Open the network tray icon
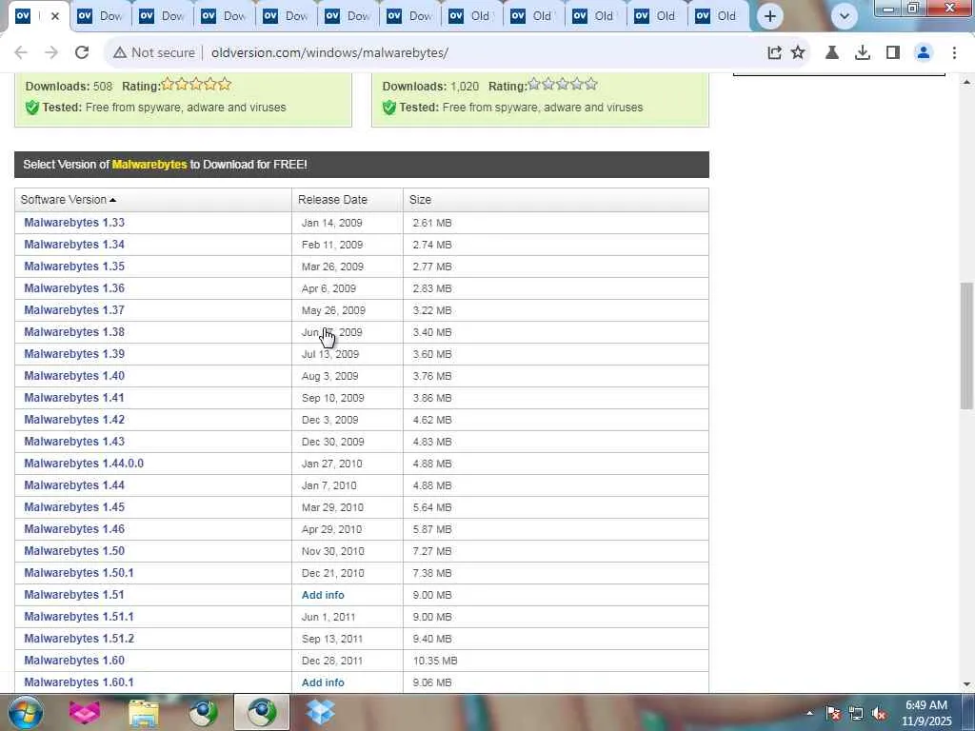Image resolution: width=975 pixels, height=731 pixels. tap(856, 713)
